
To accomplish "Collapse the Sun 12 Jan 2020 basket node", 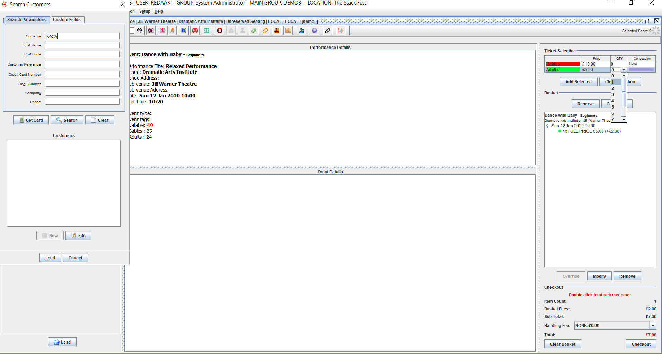I will (x=547, y=126).
